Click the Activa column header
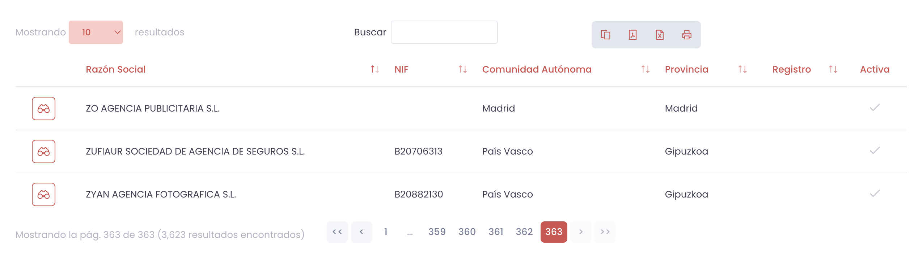Image resolution: width=914 pixels, height=260 pixels. [875, 69]
